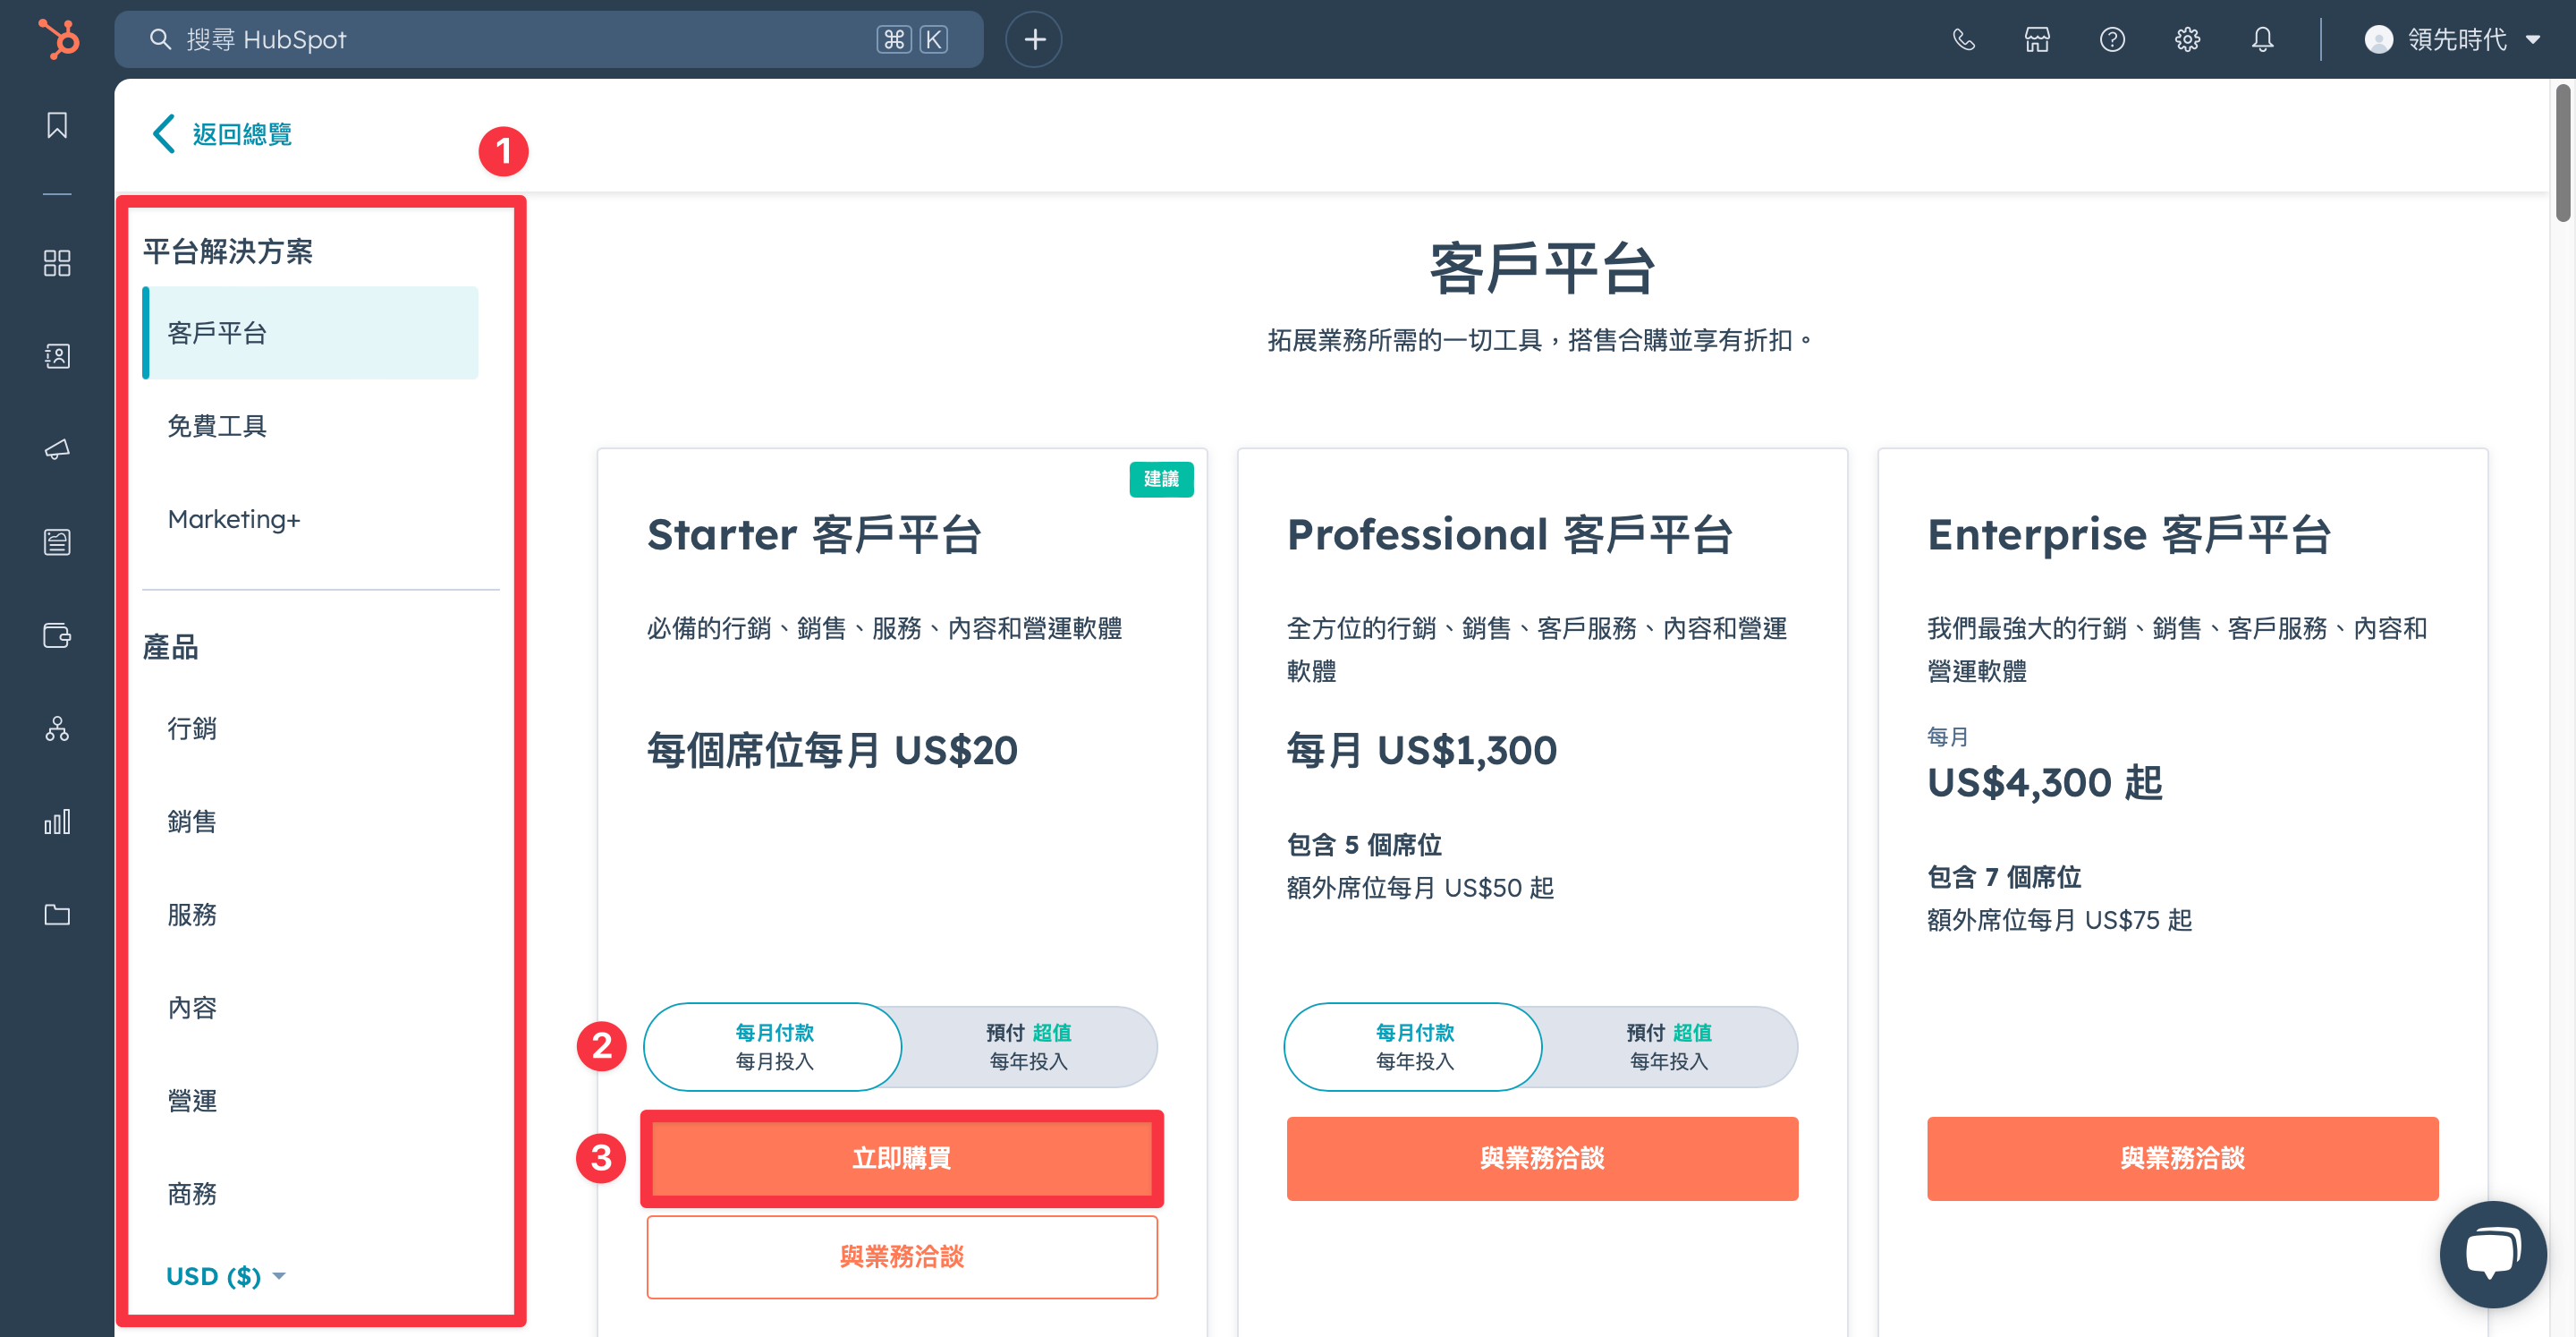Click Professional plan 與業務洽談 button

(x=1541, y=1158)
